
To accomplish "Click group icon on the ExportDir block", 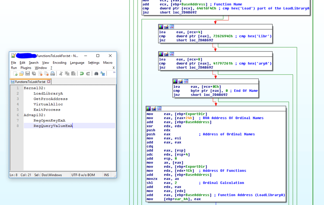I will pos(159,109).
